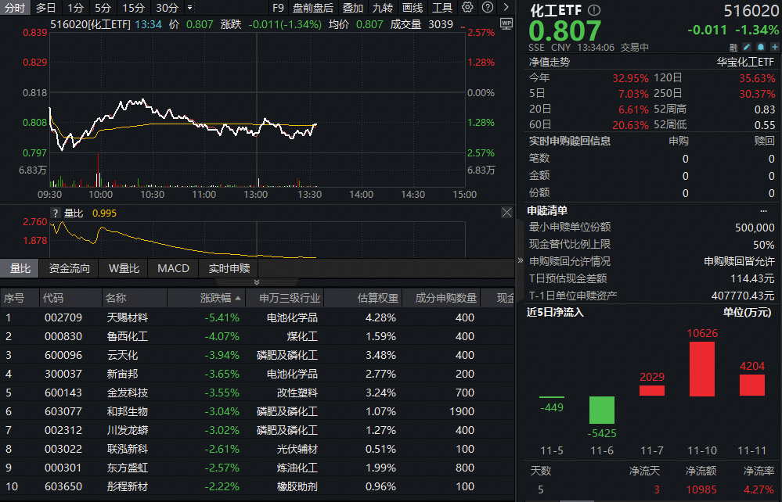The image size is (782, 502).
Task: Open the period dropdown arrow after 30分
Action: pos(189,8)
